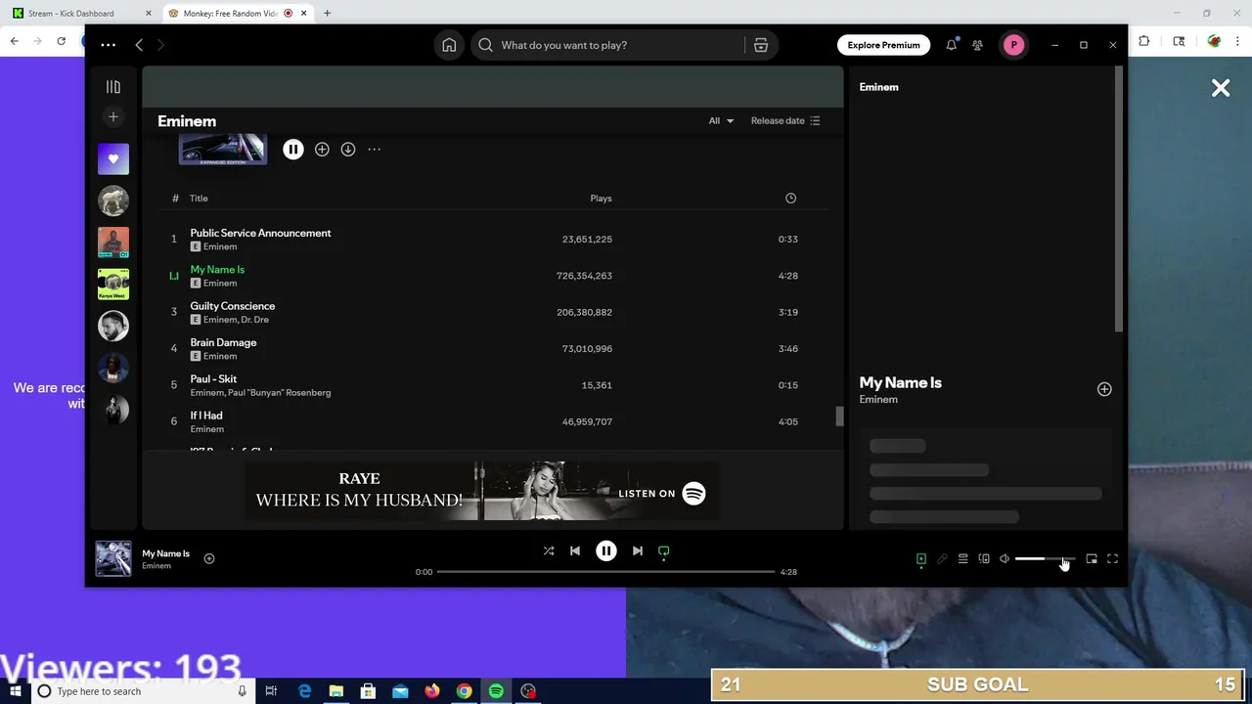The width and height of the screenshot is (1252, 704).
Task: Open the profile avatar labeled P
Action: (1013, 45)
